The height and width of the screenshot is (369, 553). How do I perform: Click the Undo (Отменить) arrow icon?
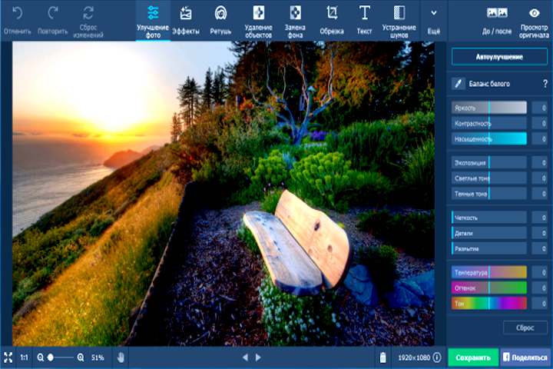pos(17,13)
